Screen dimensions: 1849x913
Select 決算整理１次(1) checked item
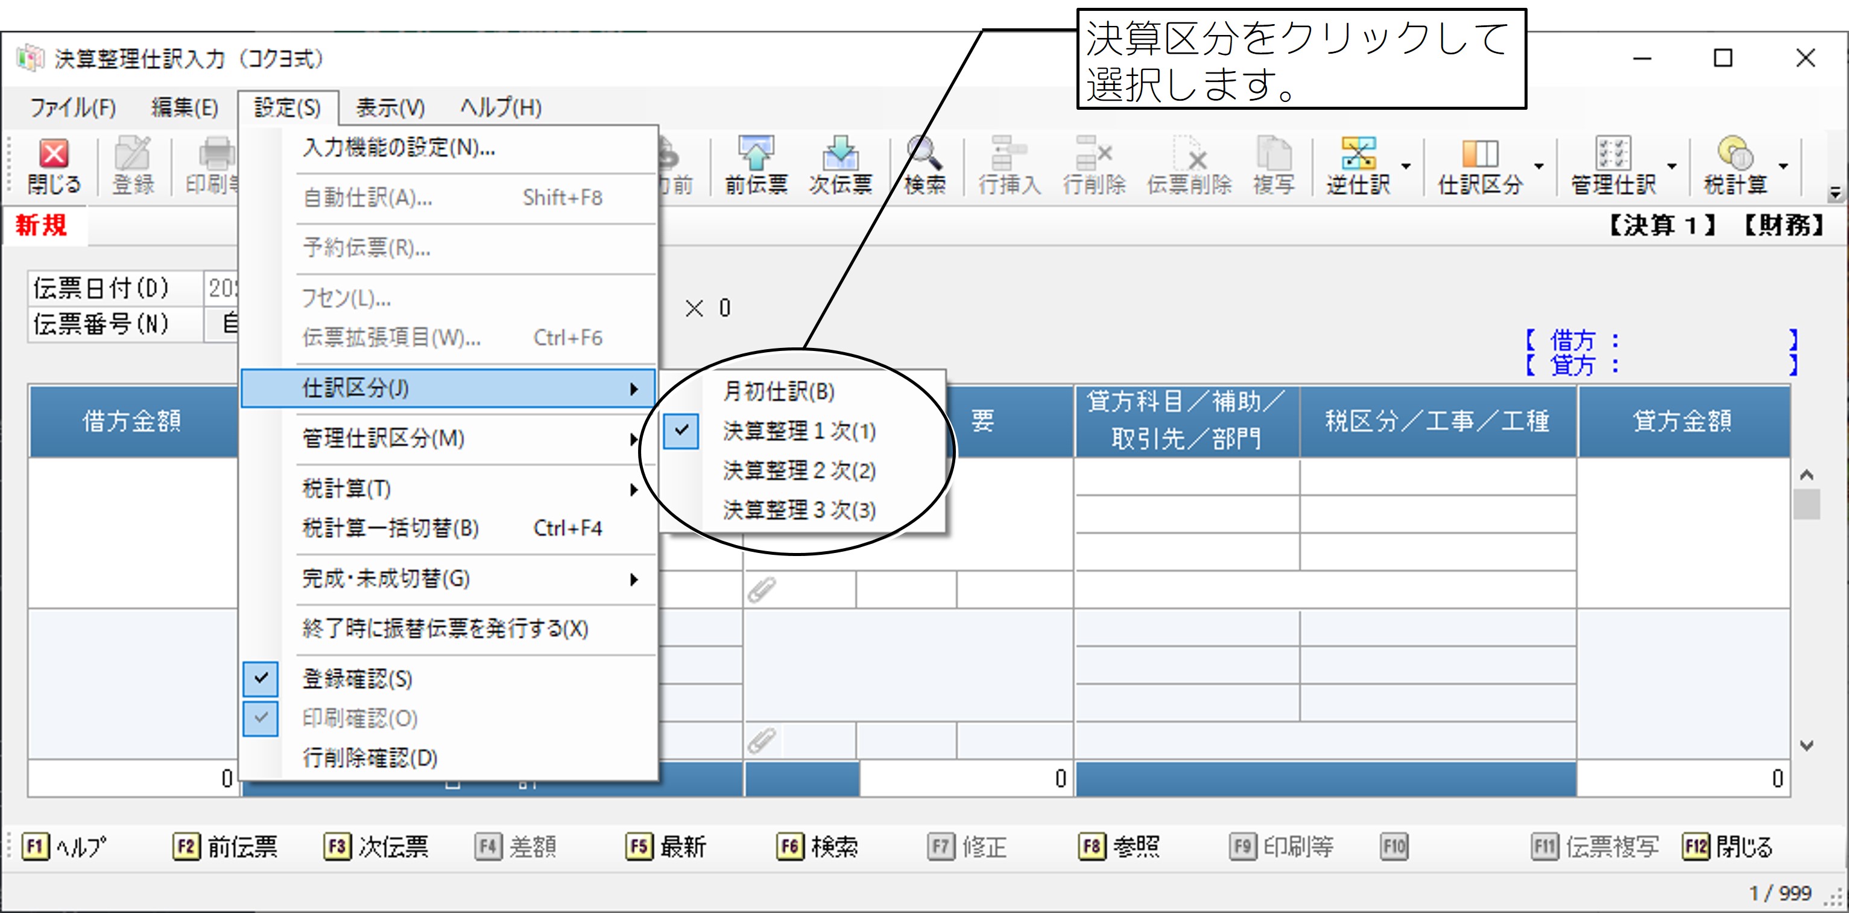click(803, 431)
